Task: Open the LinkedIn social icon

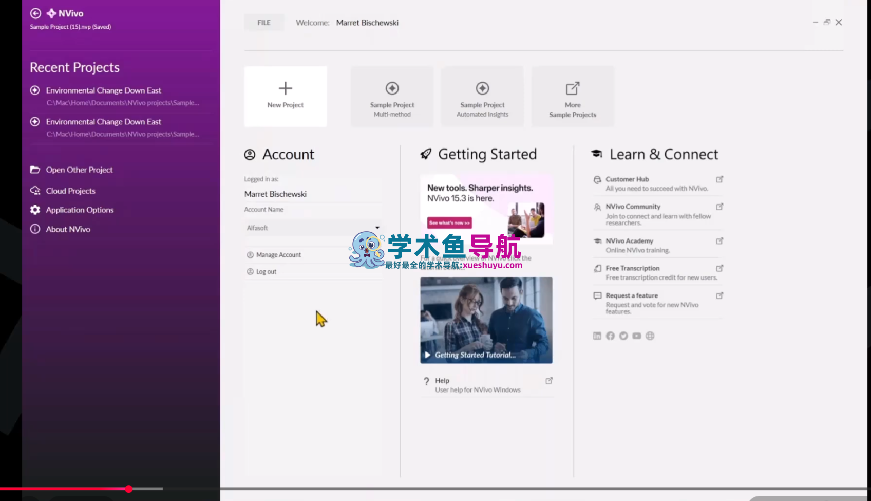Action: [x=597, y=336]
